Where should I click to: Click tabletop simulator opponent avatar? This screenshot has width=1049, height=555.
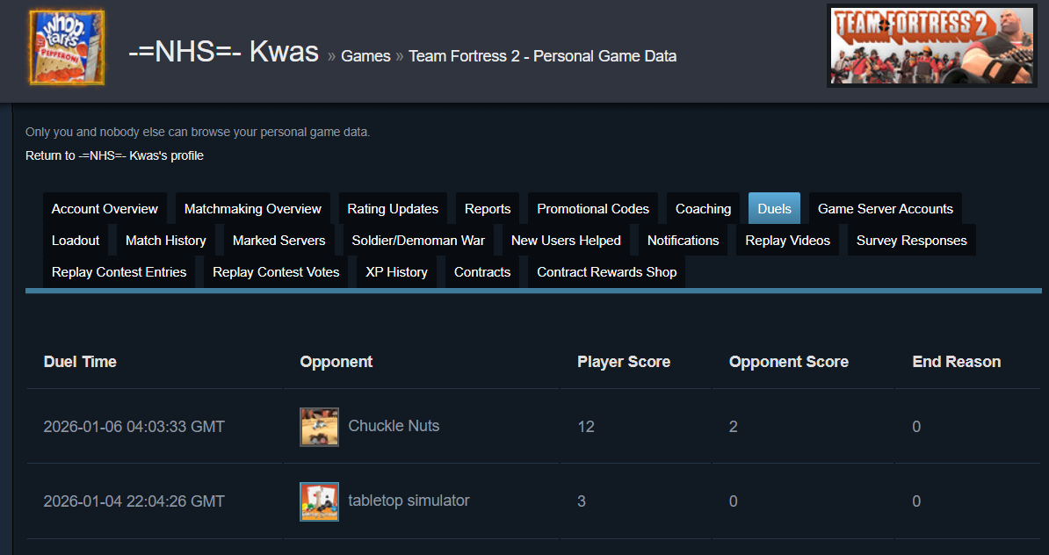click(x=319, y=501)
